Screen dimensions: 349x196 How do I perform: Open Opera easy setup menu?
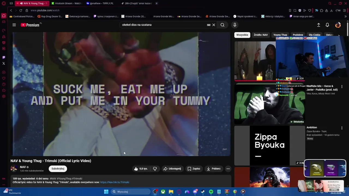[x=345, y=10]
